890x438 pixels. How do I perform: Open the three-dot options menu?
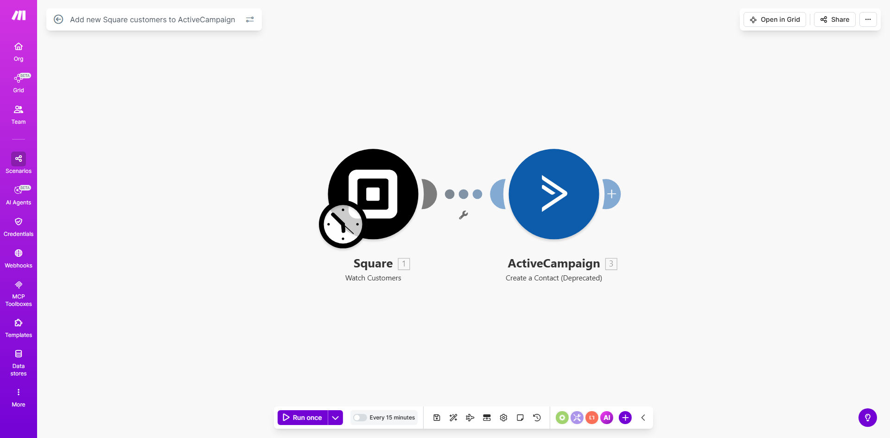click(x=868, y=19)
